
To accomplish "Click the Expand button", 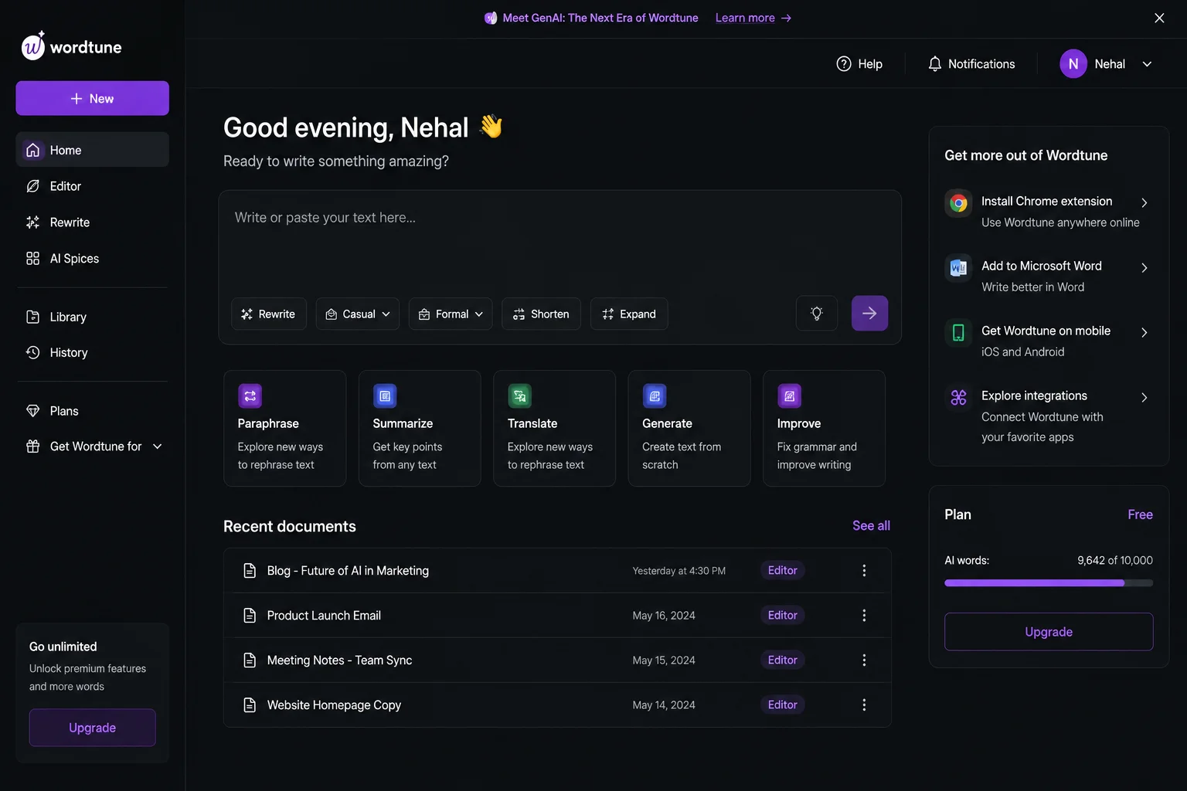I will pyautogui.click(x=629, y=314).
